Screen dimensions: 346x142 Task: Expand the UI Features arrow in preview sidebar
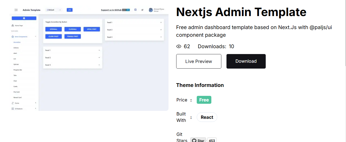point(35,108)
